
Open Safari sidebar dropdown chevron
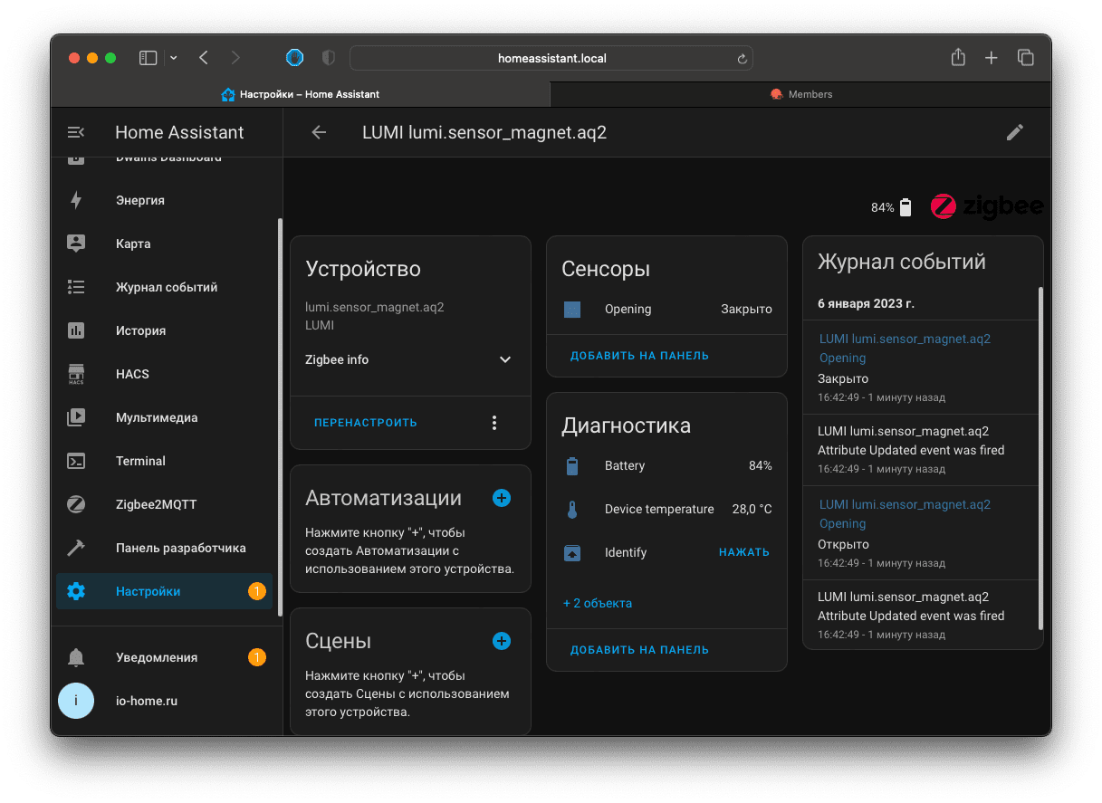tap(174, 58)
